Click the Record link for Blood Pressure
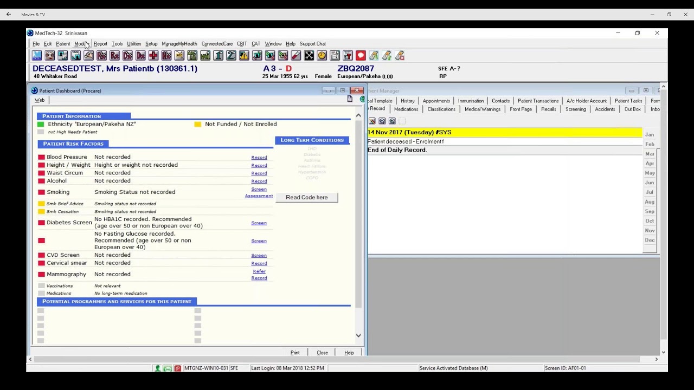The height and width of the screenshot is (390, 694). [259, 158]
